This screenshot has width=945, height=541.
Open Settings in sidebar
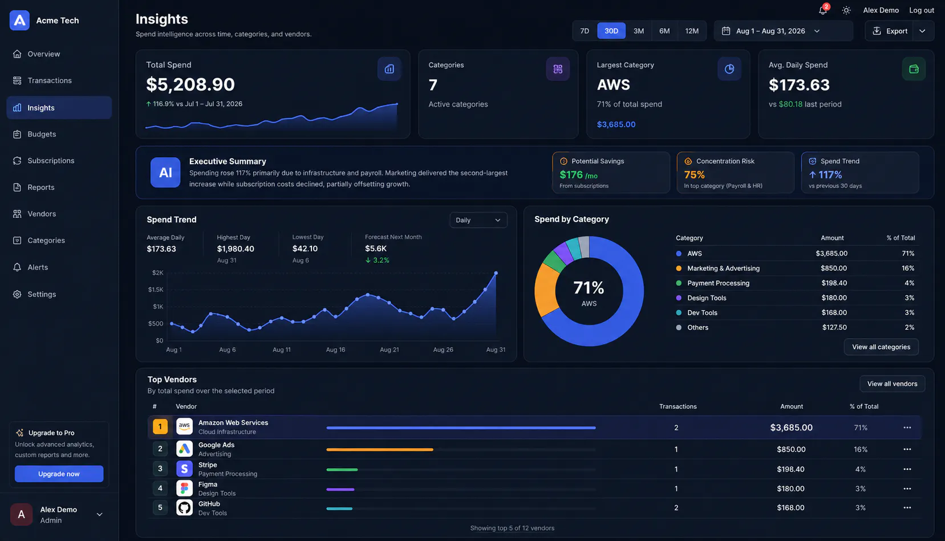(x=59, y=294)
